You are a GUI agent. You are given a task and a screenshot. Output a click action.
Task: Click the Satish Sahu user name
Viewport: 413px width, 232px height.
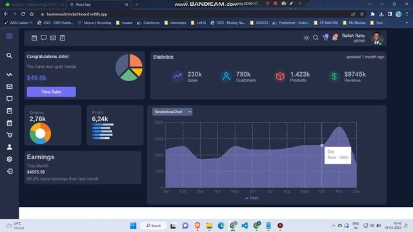[x=354, y=35]
